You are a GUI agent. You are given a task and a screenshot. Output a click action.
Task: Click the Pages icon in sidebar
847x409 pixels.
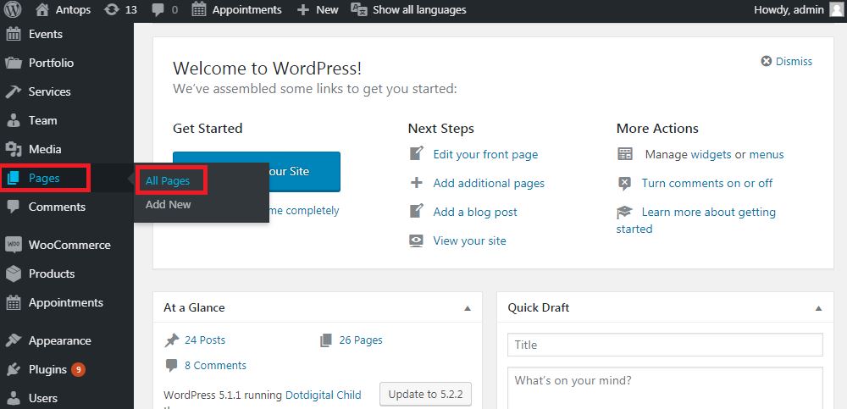point(14,178)
